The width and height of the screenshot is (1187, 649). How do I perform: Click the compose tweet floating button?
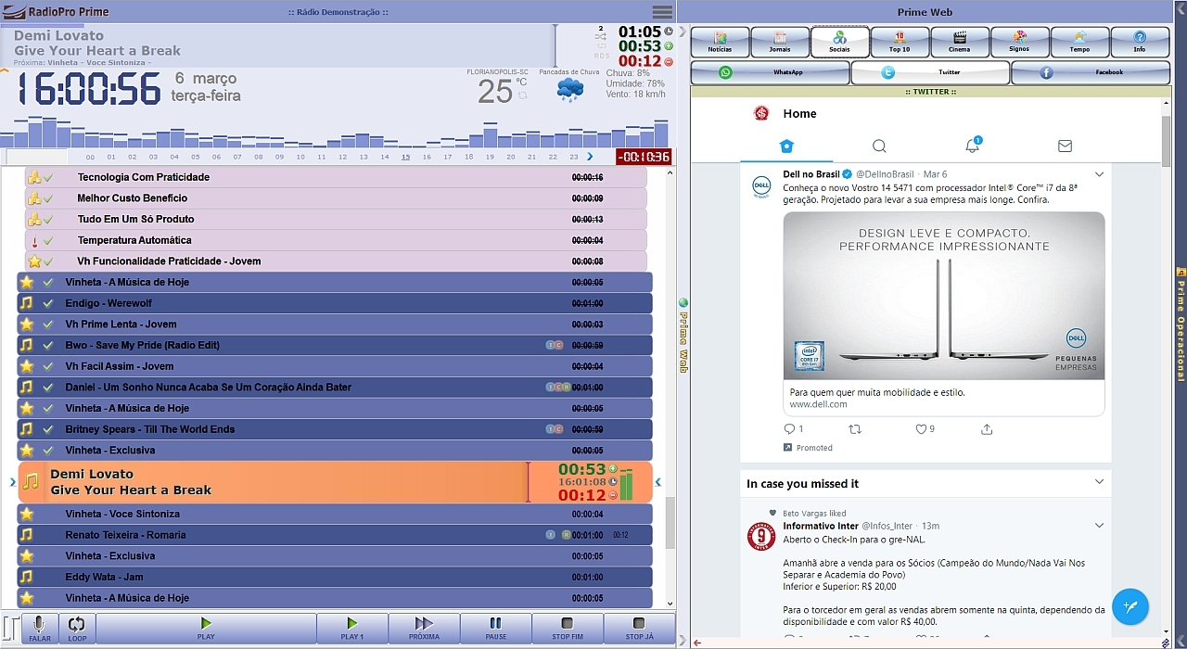[x=1130, y=606]
